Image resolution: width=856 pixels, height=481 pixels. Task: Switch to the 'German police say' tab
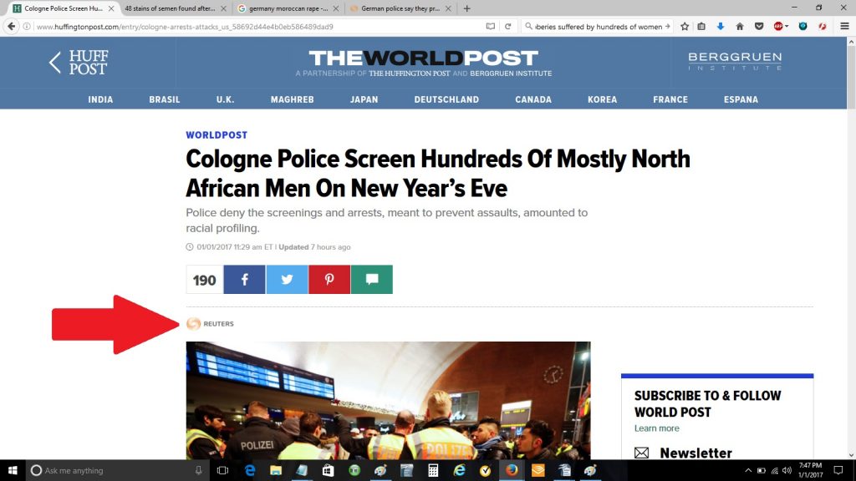(400, 8)
